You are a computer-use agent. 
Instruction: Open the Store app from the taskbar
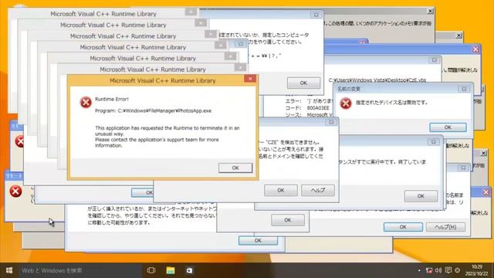(189, 270)
